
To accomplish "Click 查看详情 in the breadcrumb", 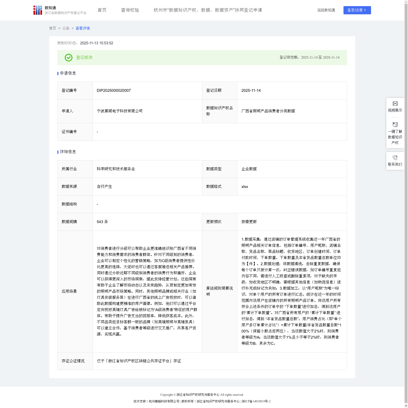I will pyautogui.click(x=83, y=28).
